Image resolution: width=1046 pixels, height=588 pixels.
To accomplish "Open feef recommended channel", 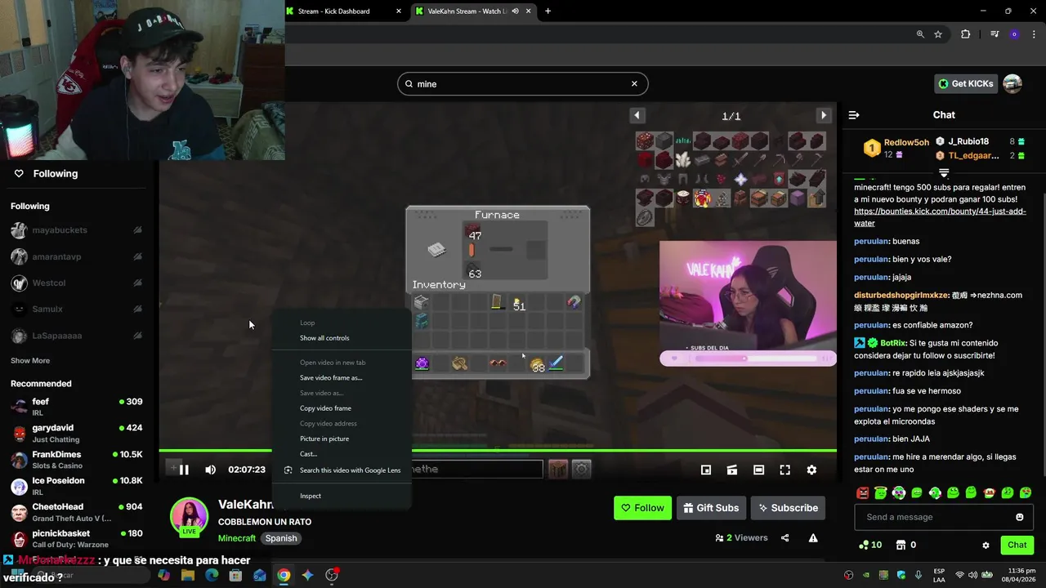I will pos(78,407).
